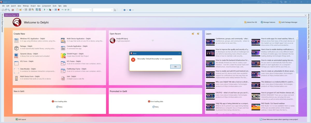311x123 pixels.
Task: Click the heart favorite icon beside AnalystXR.dproj
Action: coord(153,40)
